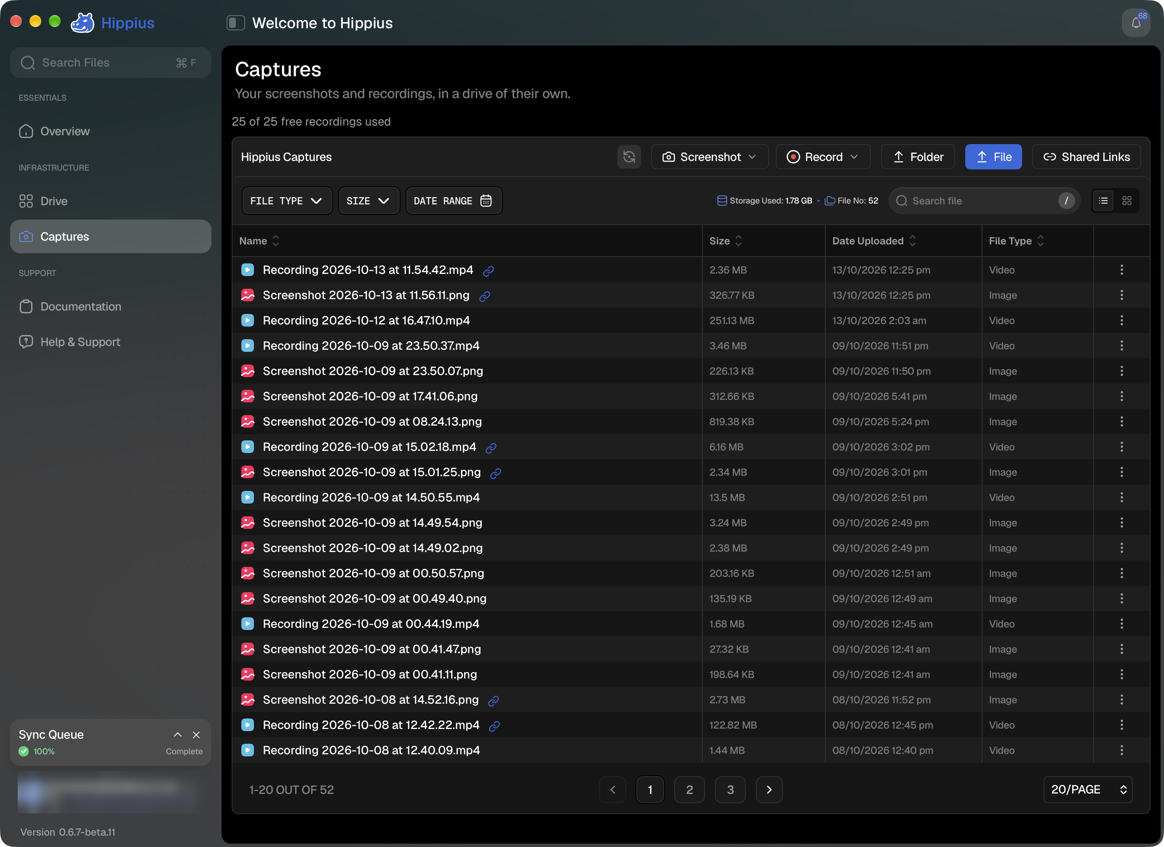Image resolution: width=1164 pixels, height=847 pixels.
Task: Switch to grid view layout
Action: point(1127,201)
